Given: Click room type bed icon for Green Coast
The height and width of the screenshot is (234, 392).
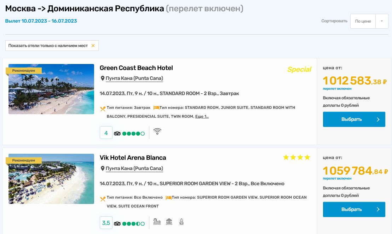Looking at the screenshot, I should pos(156,108).
